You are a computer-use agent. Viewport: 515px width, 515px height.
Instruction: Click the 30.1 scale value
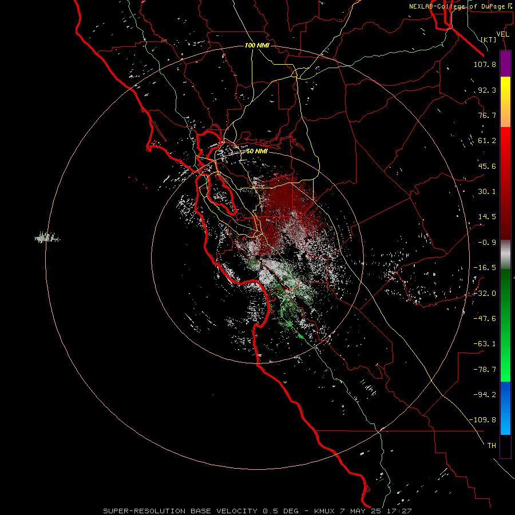tap(487, 192)
